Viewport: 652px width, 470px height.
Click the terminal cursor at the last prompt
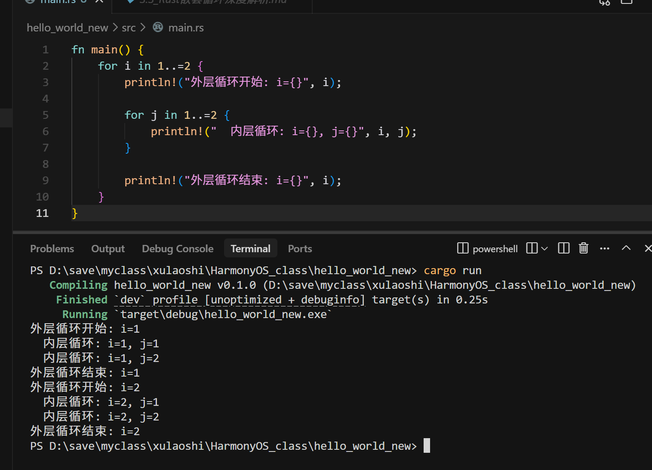(427, 446)
